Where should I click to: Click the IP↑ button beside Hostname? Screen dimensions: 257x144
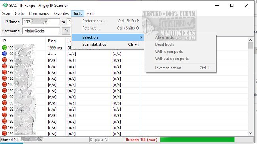coord(66,31)
